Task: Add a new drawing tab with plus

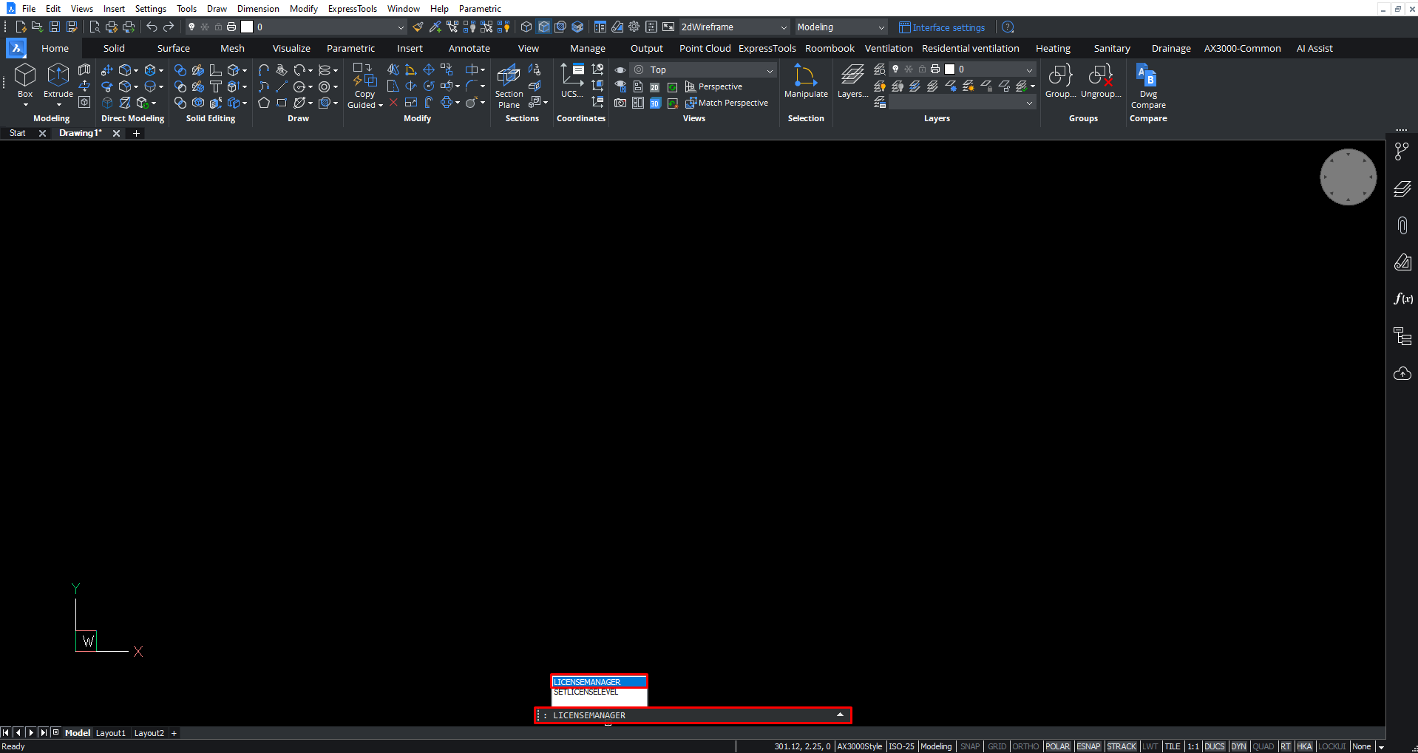Action: (136, 133)
